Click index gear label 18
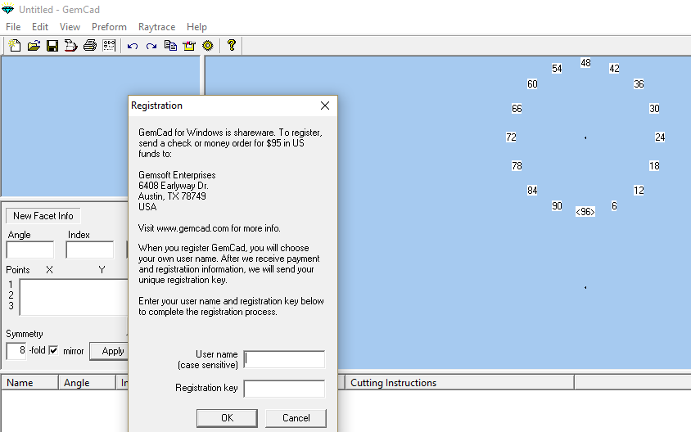Viewport: 691px width, 432px height. [x=654, y=166]
